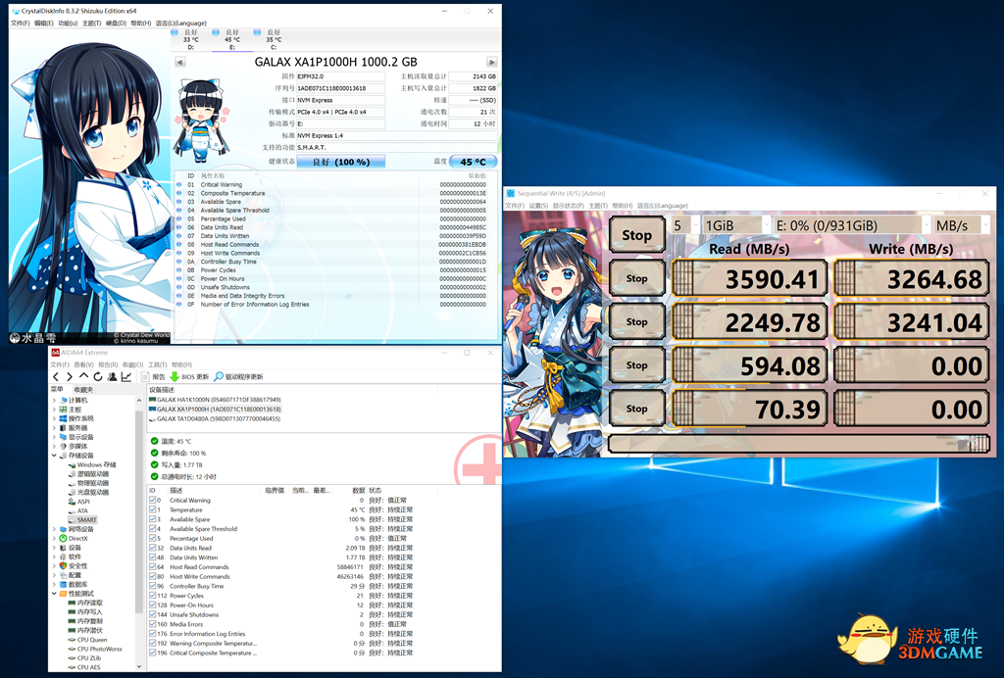Viewport: 1004px width, 678px height.
Task: Select the ASPI tree item
Action: click(x=79, y=502)
